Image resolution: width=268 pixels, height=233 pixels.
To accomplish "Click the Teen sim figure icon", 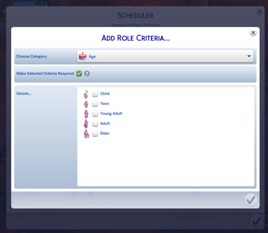I will [86, 104].
